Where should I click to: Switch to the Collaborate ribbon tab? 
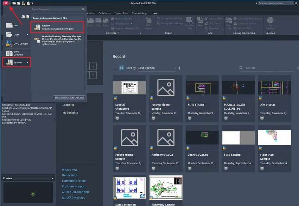(104, 13)
